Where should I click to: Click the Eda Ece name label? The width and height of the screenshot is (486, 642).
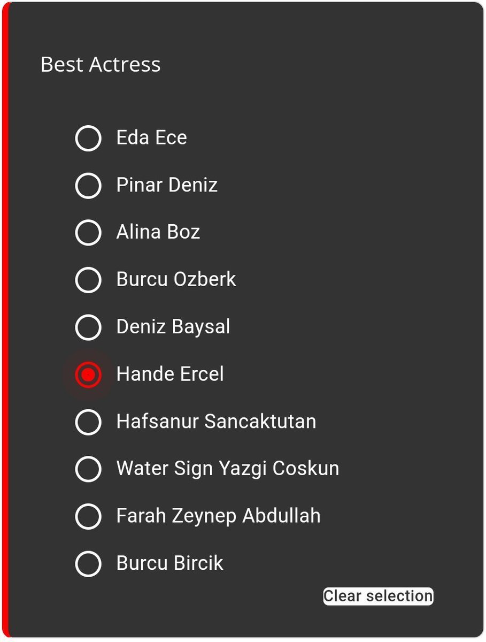(152, 138)
